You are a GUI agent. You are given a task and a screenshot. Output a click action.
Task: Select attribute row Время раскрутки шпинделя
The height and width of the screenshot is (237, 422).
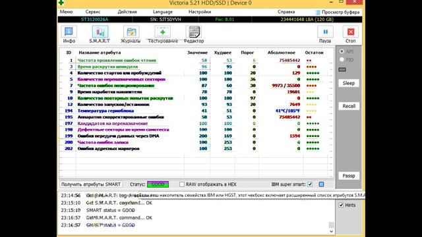click(196, 66)
